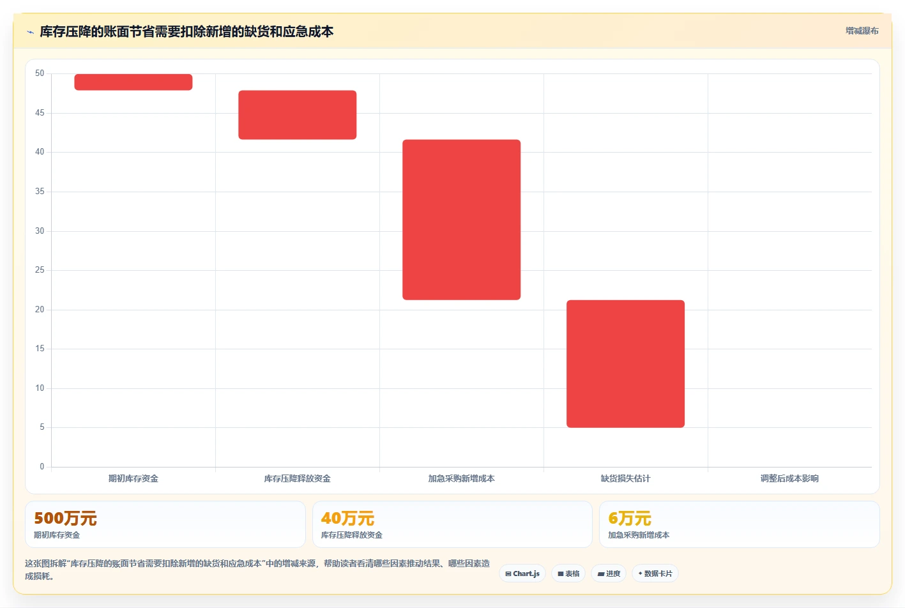Click the y-axis value 50
905x608 pixels.
[40, 73]
